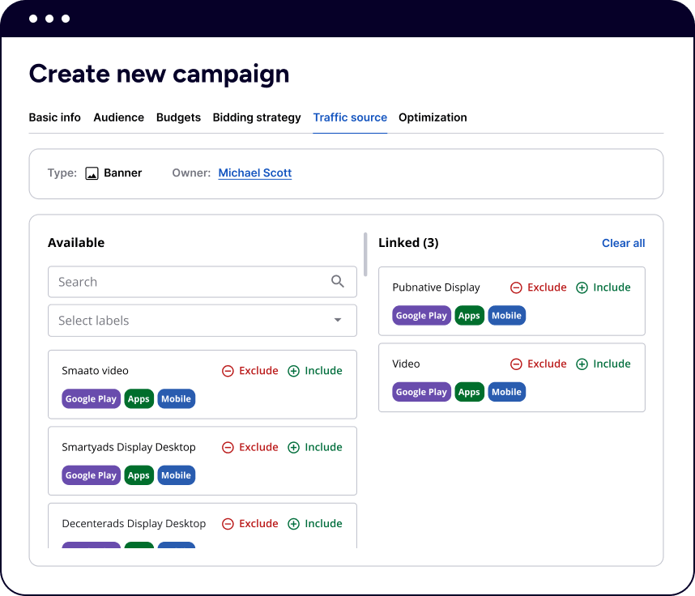The image size is (695, 596).
Task: Click the Select labels dropdown arrow
Action: [338, 321]
